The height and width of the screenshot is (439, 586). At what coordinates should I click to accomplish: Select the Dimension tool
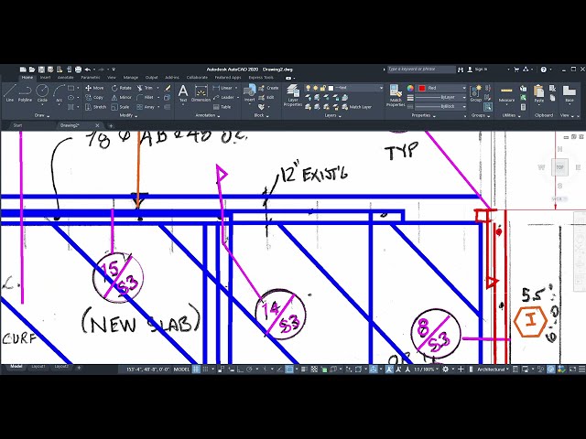[201, 93]
